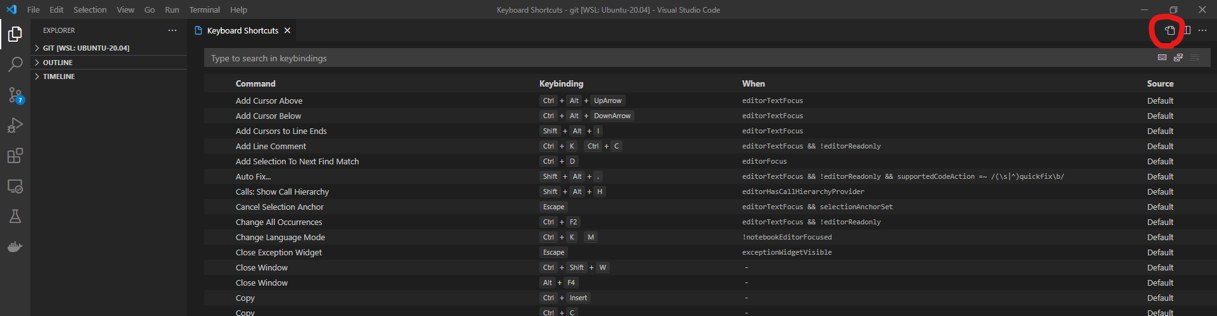Open the Edit menu
Viewport: 1217px width, 316px height.
pos(56,9)
